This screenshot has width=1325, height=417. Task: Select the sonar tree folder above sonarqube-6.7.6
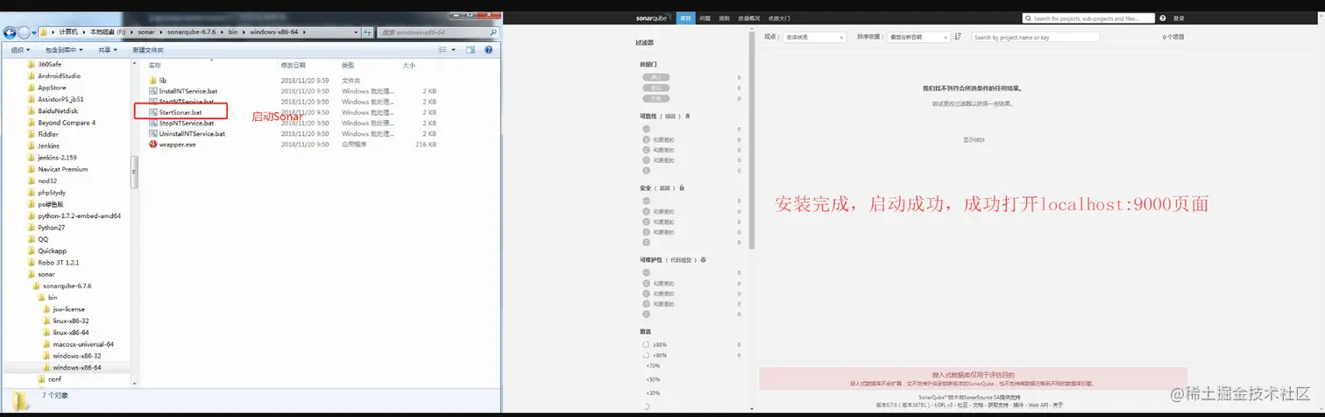click(40, 274)
